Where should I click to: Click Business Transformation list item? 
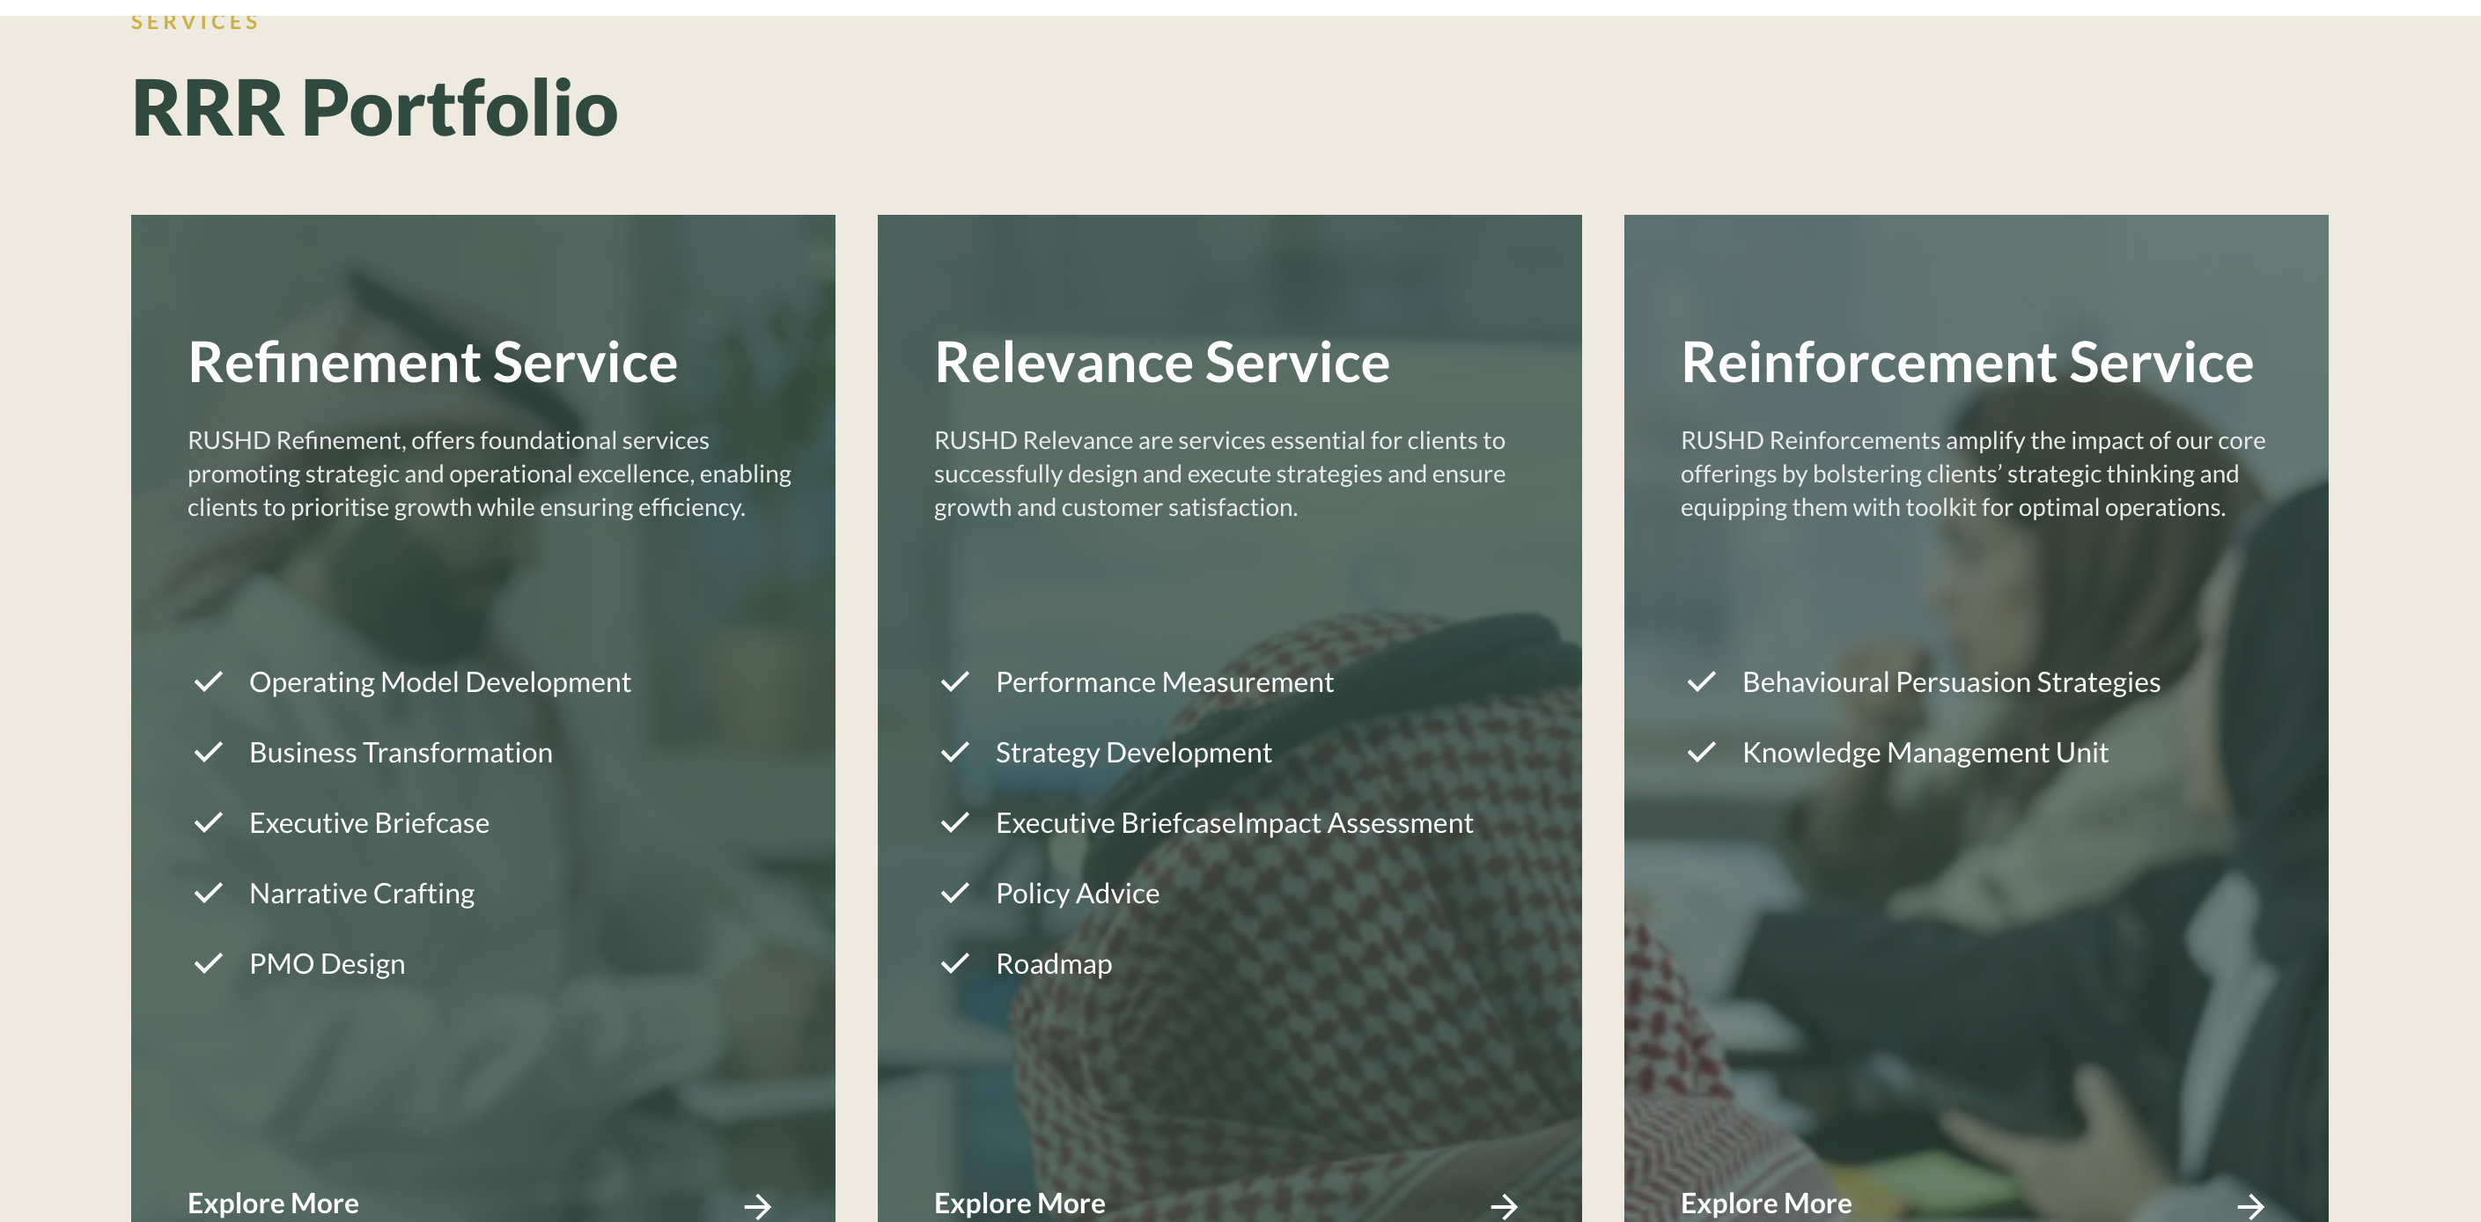(x=401, y=752)
